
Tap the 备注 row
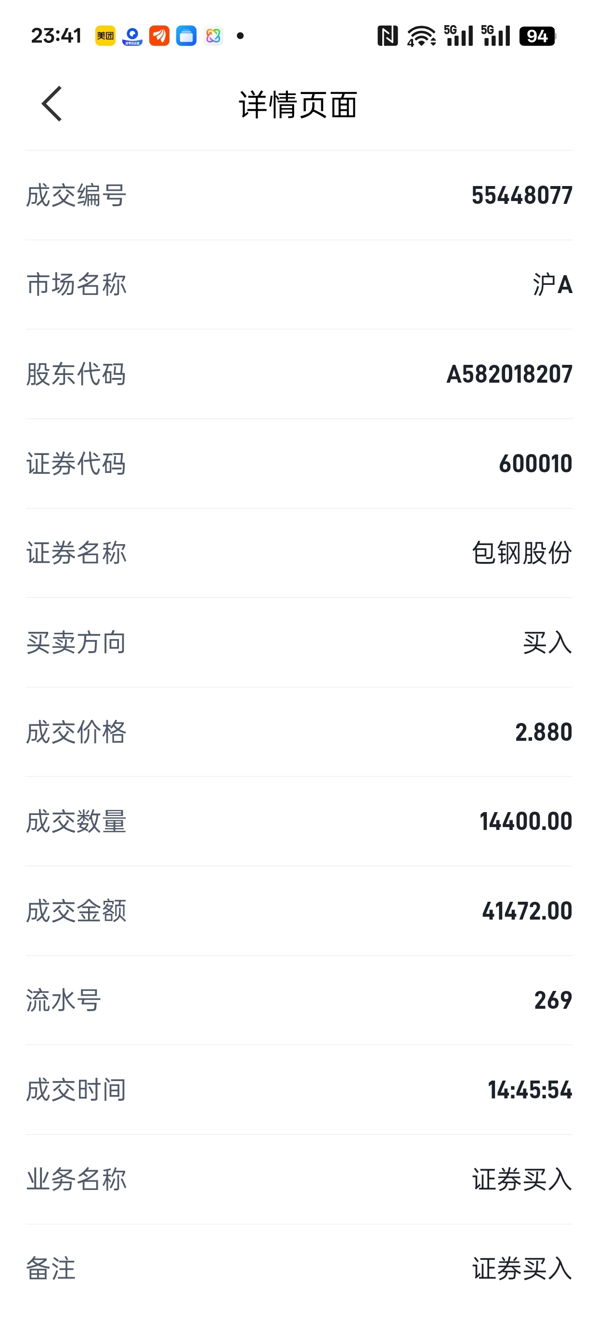coord(299,1269)
